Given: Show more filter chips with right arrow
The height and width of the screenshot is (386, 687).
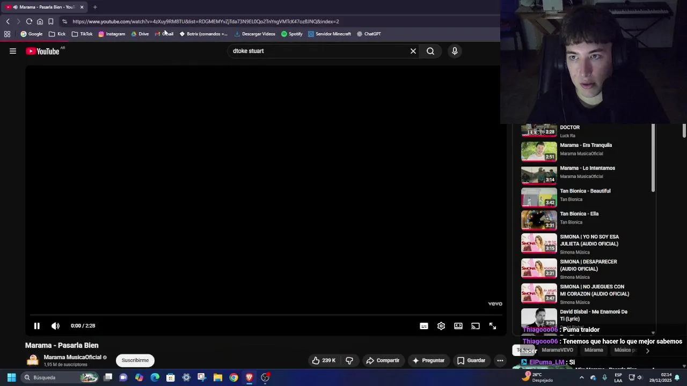Looking at the screenshot, I should click(647, 351).
